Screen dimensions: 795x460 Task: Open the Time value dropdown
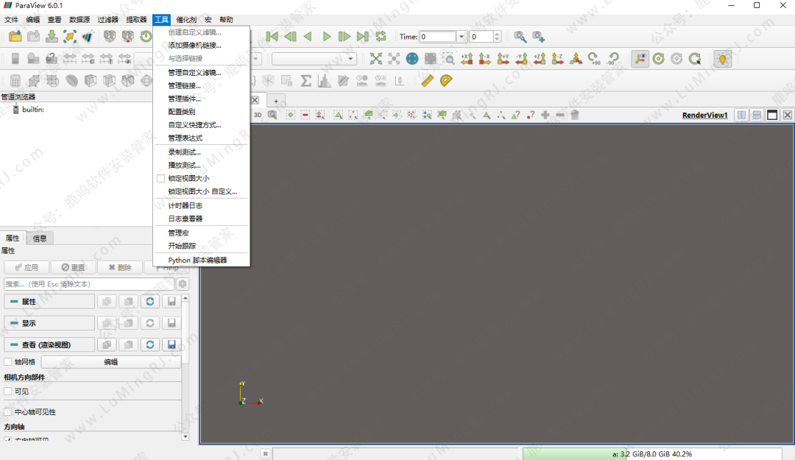462,37
